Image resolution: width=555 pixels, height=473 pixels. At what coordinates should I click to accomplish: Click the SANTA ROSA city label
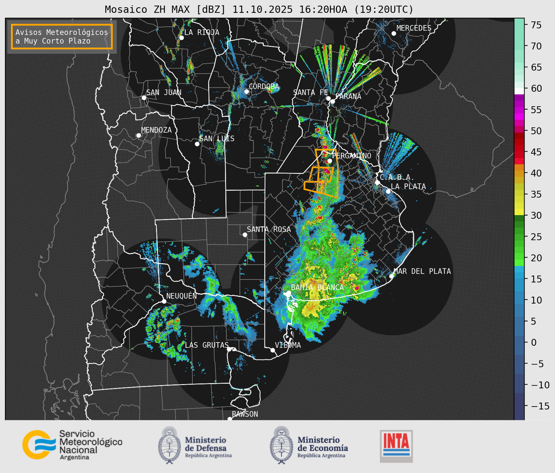point(269,229)
